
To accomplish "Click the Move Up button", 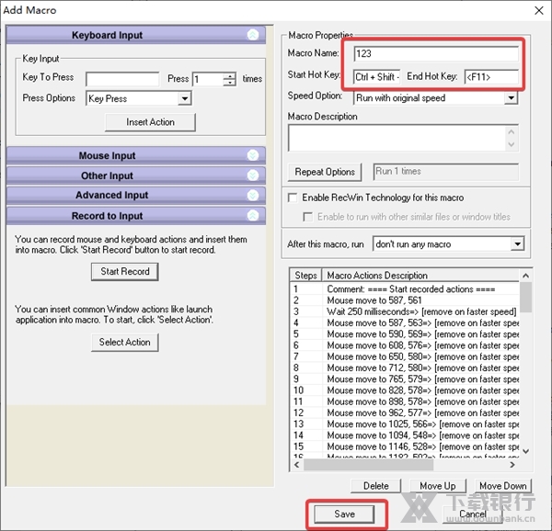I will coord(437,486).
